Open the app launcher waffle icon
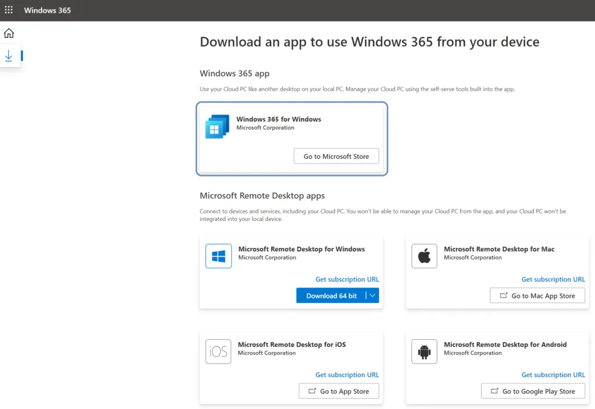Screen dimensions: 595x409 9,10
